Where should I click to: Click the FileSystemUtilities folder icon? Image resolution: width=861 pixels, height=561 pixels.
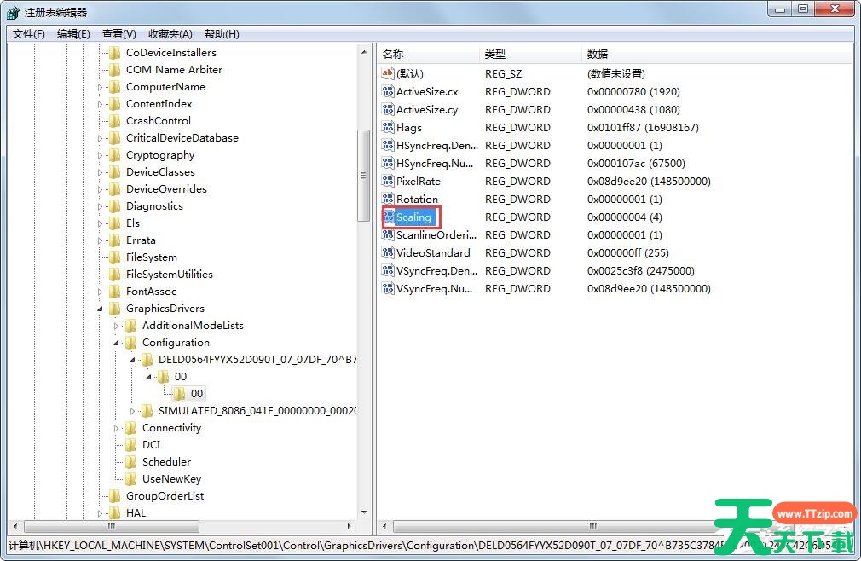point(115,274)
